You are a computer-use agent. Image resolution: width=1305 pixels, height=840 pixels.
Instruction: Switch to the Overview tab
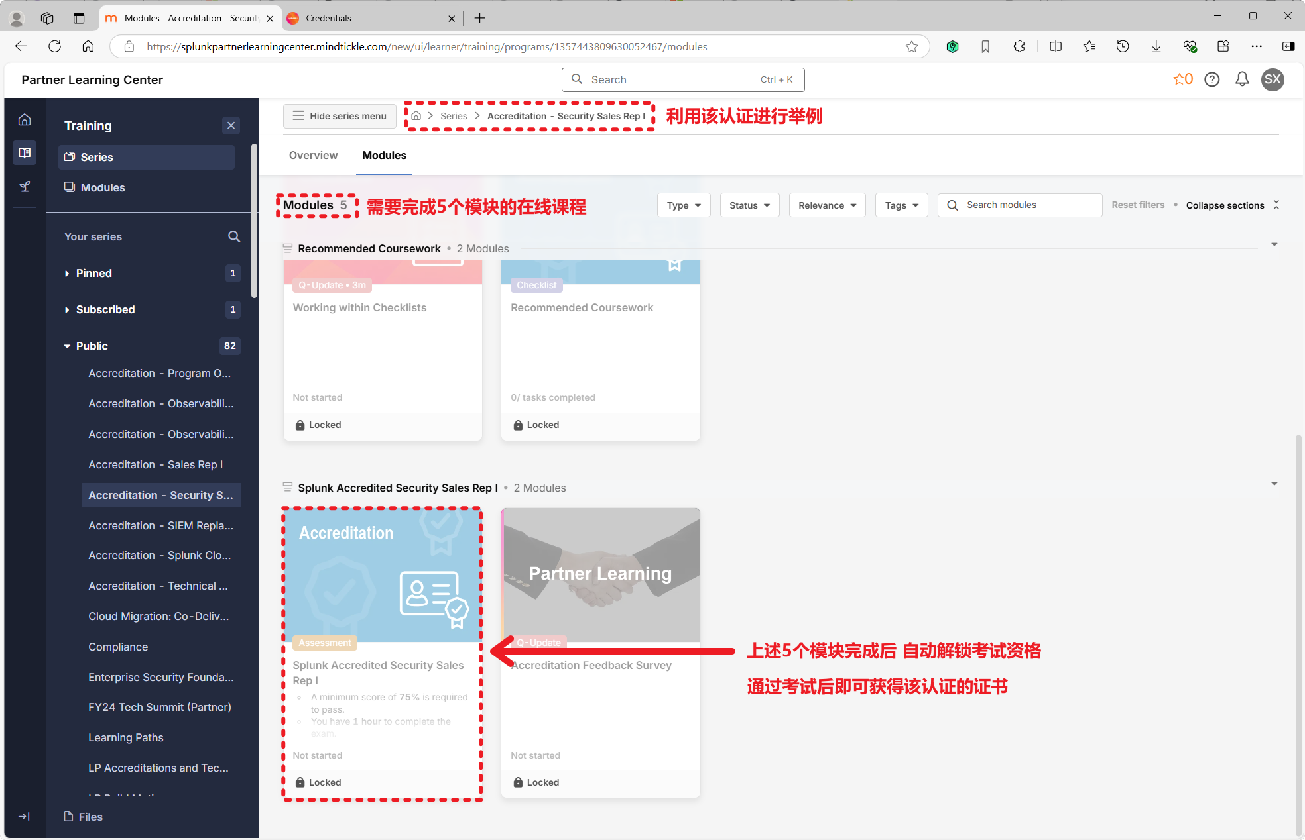[313, 155]
